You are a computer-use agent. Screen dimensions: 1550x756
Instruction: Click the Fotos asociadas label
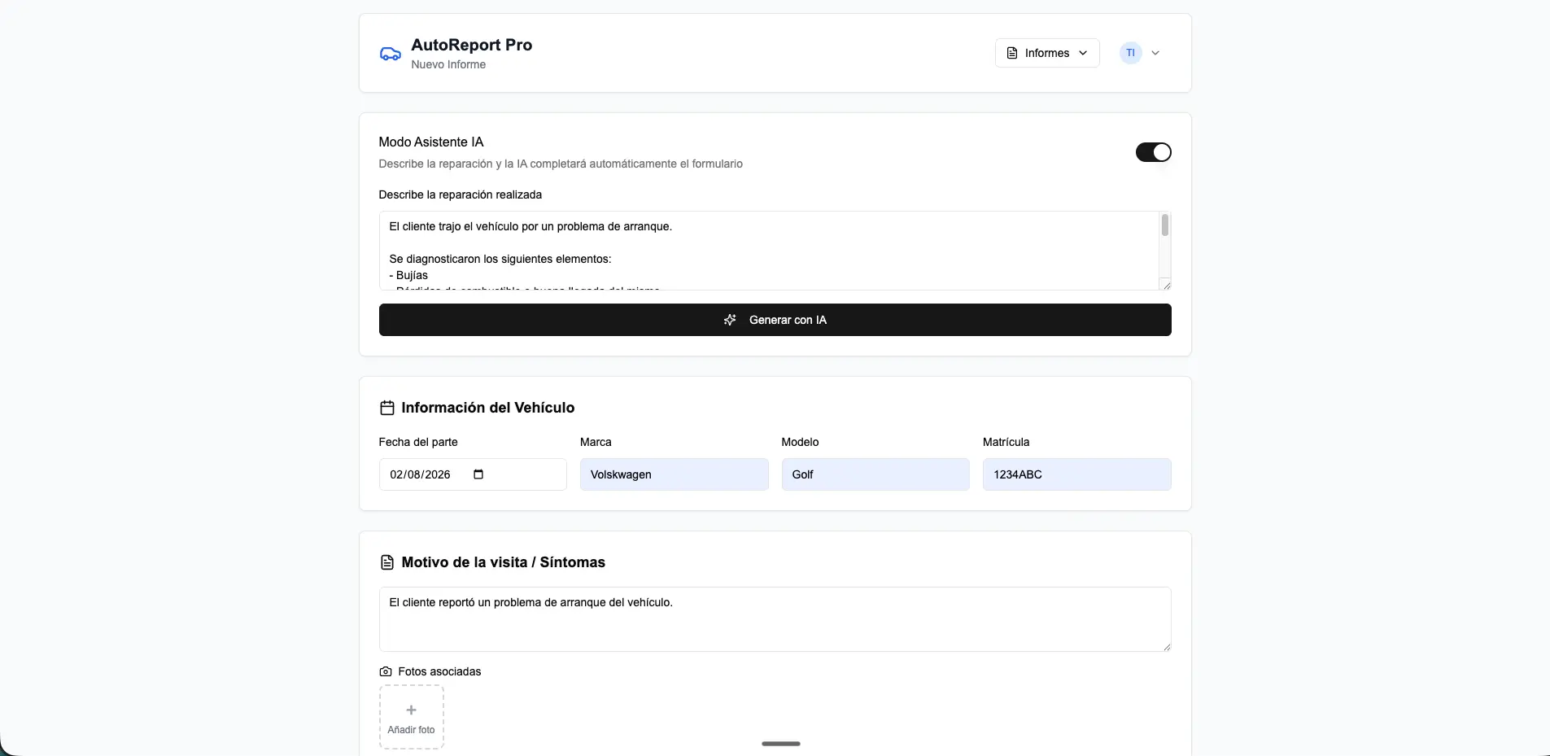tap(439, 671)
